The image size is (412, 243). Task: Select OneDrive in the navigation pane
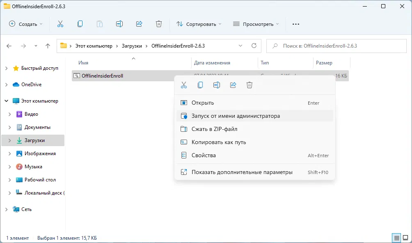click(x=31, y=85)
